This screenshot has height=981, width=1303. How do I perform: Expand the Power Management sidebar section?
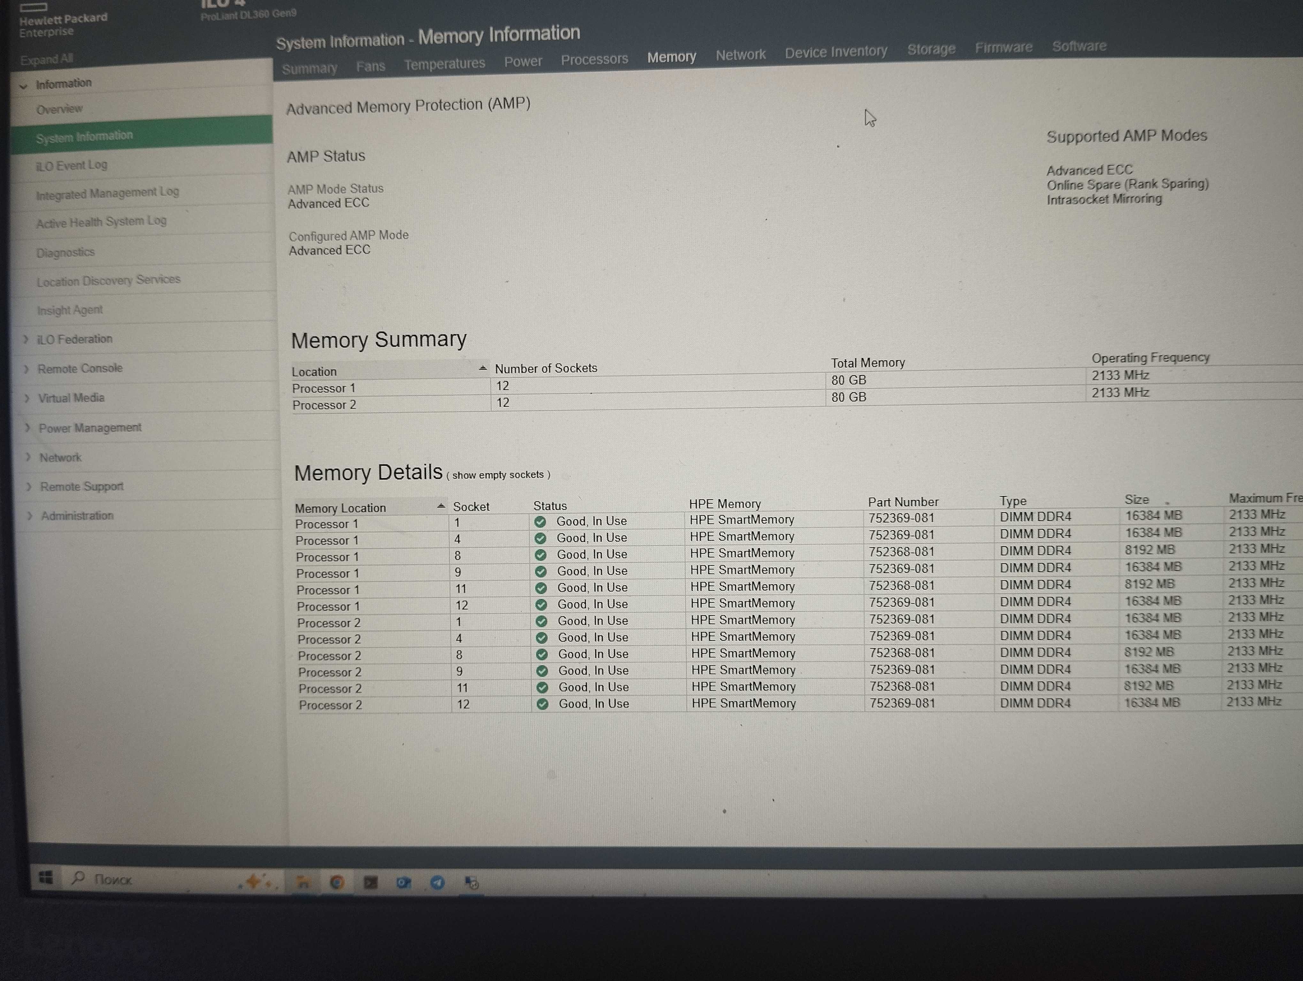[x=27, y=428]
